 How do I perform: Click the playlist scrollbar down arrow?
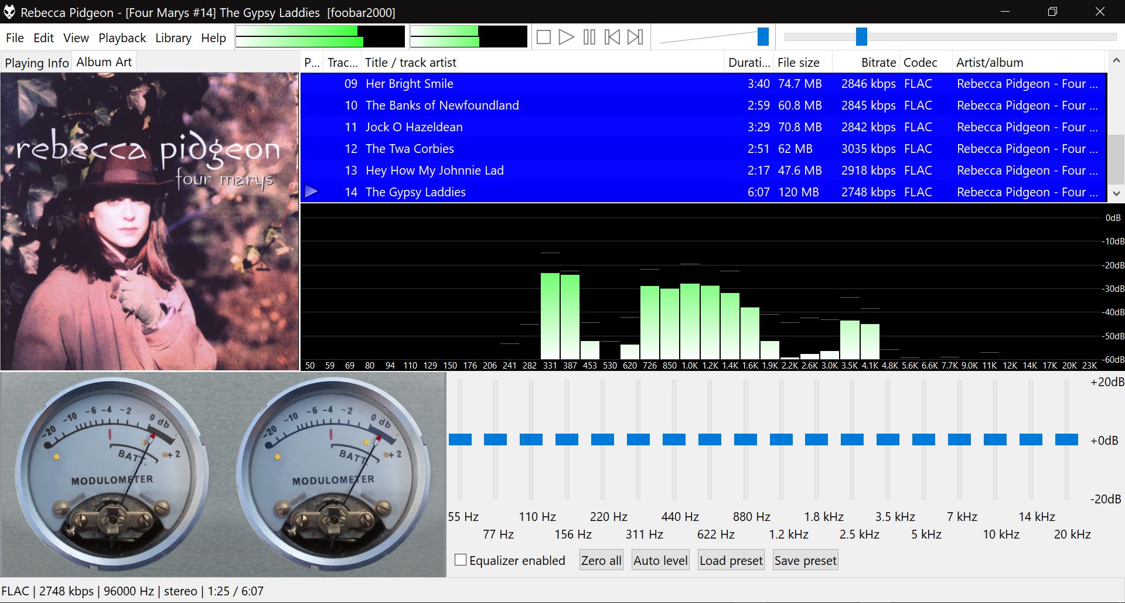click(x=1116, y=193)
